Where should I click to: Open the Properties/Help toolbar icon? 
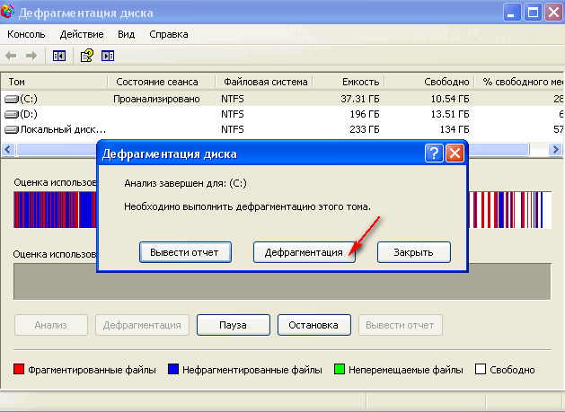pyautogui.click(x=87, y=56)
